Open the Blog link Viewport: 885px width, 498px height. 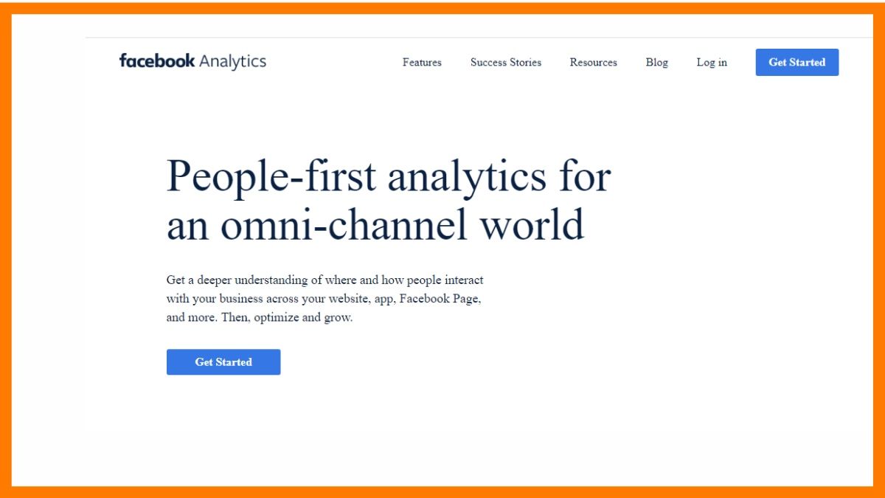(656, 63)
